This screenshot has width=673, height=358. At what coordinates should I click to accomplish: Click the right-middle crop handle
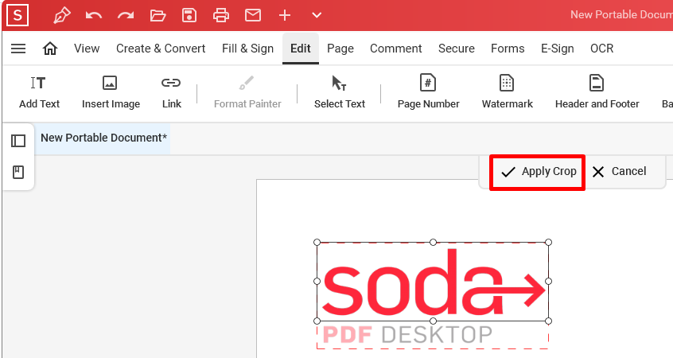click(x=549, y=281)
